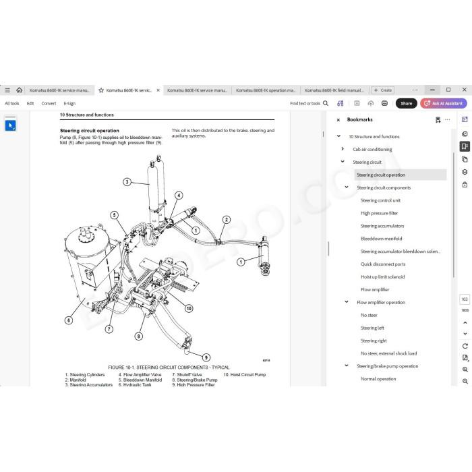Collapse Steering circuit components bookmark
Image resolution: width=472 pixels, height=472 pixels.
(347, 187)
